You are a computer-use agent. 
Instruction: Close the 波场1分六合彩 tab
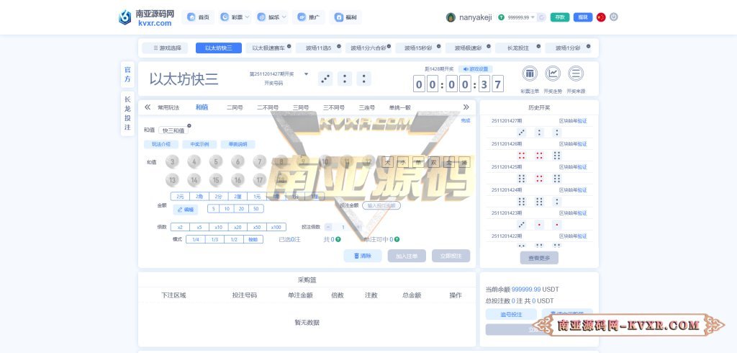389,46
